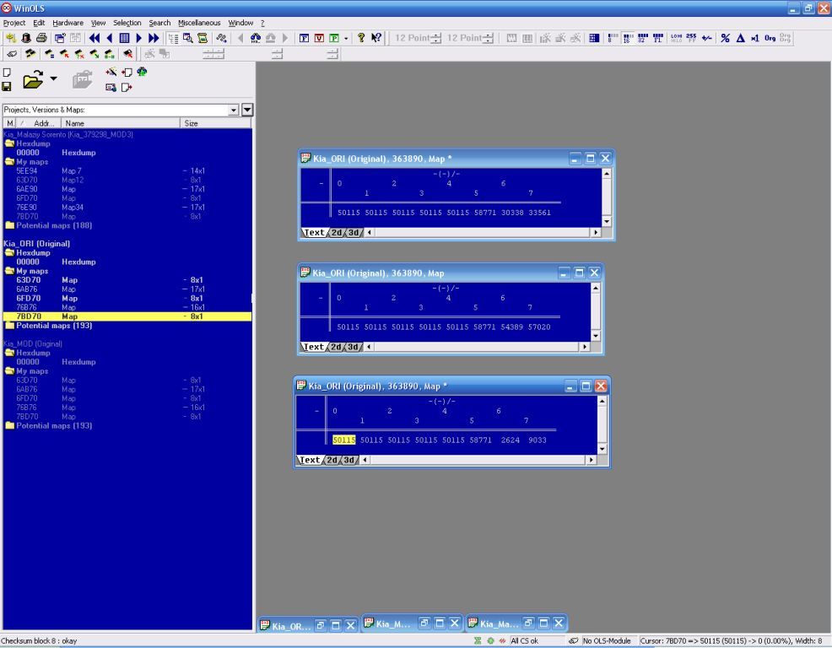
Task: Open the Hardware menu
Action: pyautogui.click(x=68, y=23)
